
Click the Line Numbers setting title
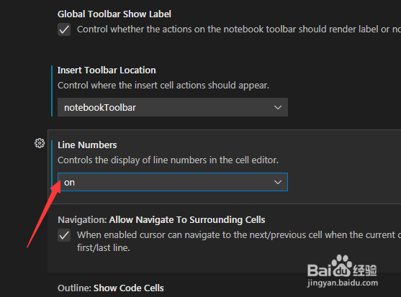tap(87, 145)
